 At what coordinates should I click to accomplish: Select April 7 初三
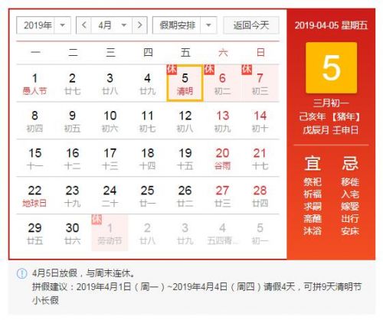(260, 83)
